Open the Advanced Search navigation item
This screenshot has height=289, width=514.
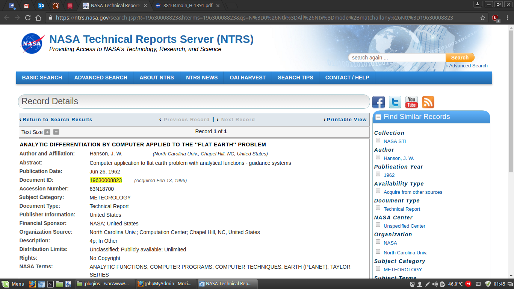coord(101,78)
